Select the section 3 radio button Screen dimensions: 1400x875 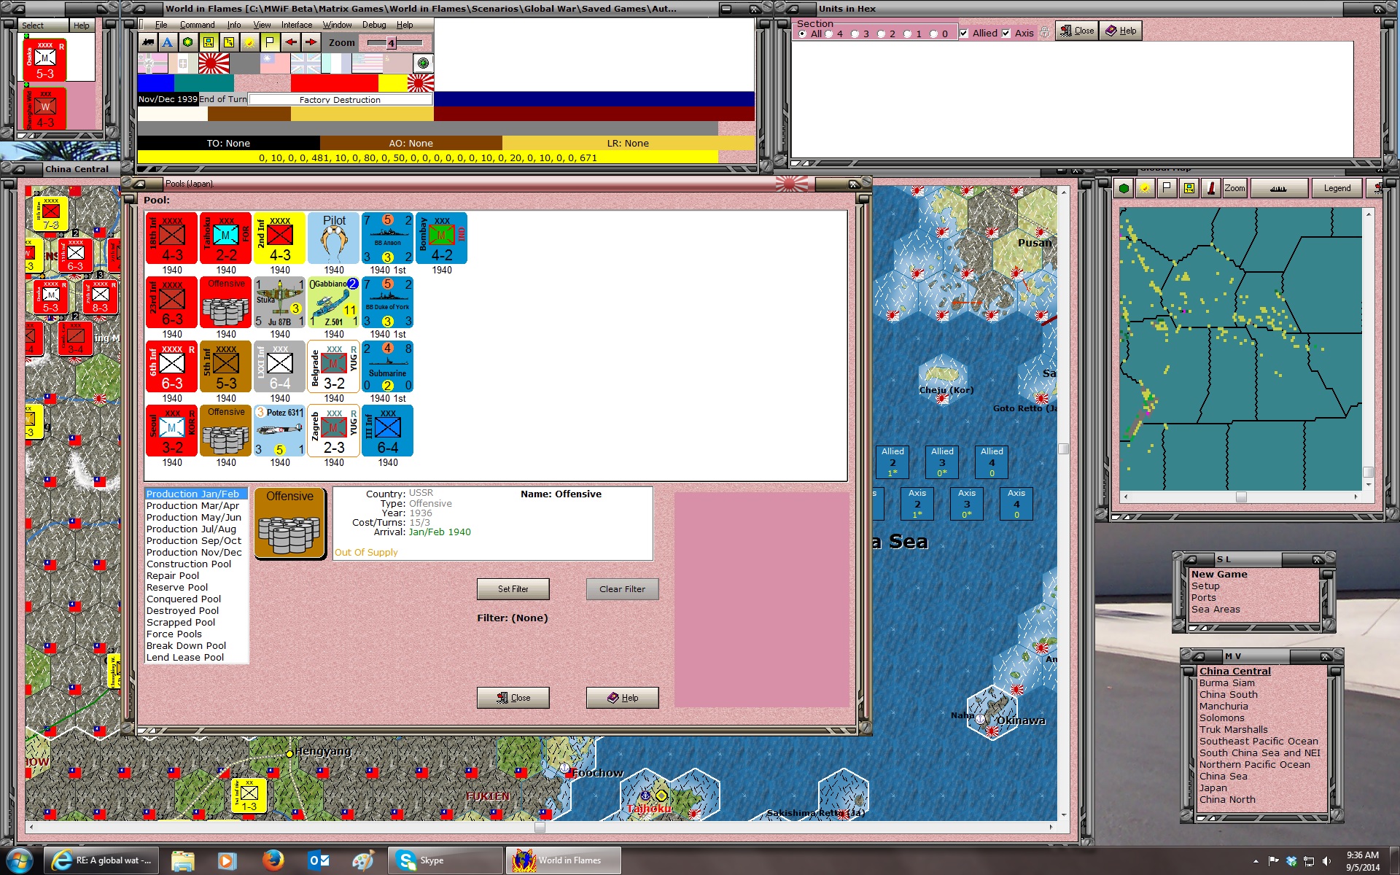click(x=855, y=34)
